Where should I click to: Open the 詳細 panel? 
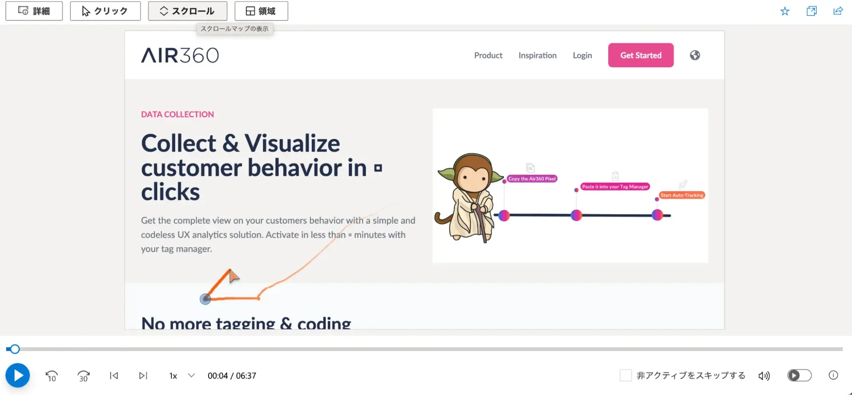tap(34, 11)
